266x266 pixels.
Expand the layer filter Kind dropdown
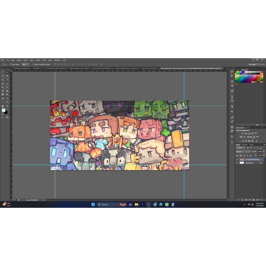240,148
